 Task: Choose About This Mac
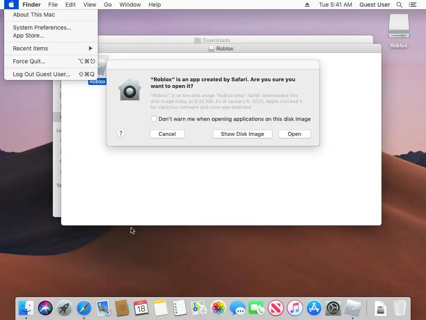pyautogui.click(x=51, y=15)
